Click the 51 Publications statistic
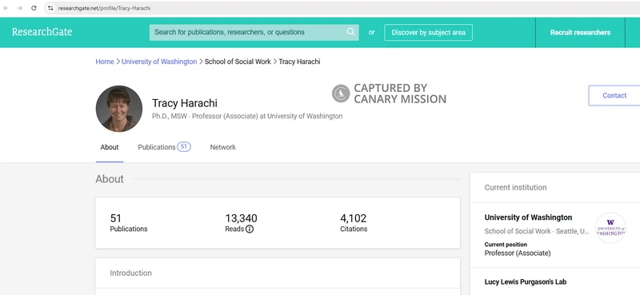This screenshot has width=640, height=295. (x=129, y=223)
